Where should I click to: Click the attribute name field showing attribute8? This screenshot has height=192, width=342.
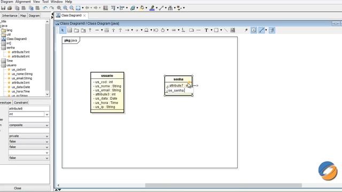(x=29, y=108)
